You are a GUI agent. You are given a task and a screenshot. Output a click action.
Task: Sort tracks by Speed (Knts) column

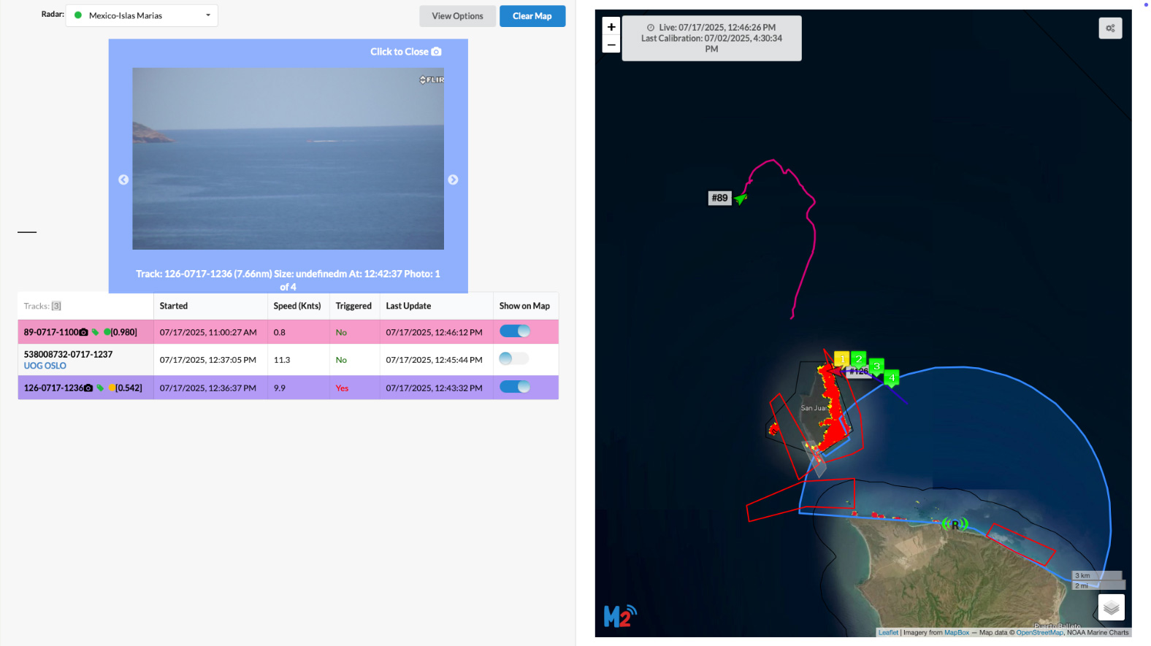[297, 306]
